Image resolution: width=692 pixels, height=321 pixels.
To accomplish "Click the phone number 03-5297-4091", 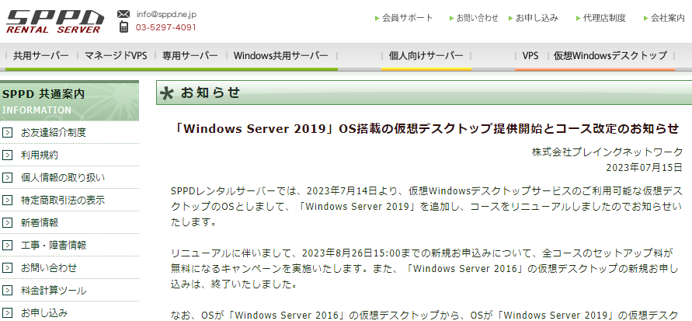I will point(166,27).
